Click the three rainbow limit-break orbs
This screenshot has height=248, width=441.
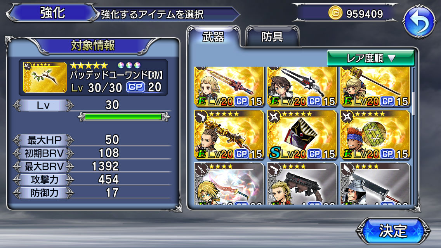pos(129,65)
